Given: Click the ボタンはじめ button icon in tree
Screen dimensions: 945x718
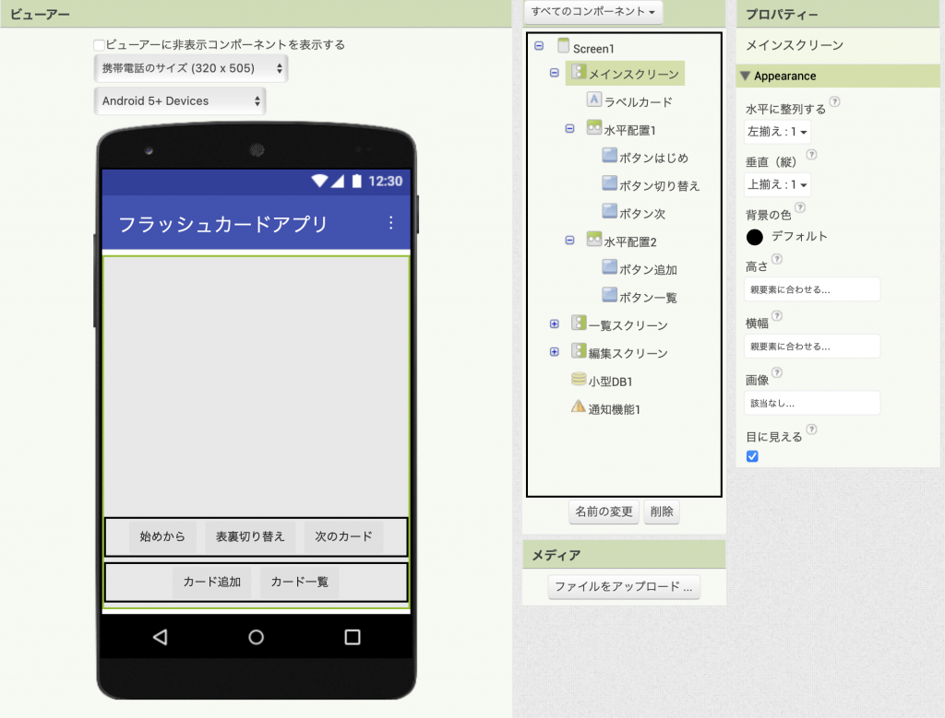Looking at the screenshot, I should (x=609, y=157).
